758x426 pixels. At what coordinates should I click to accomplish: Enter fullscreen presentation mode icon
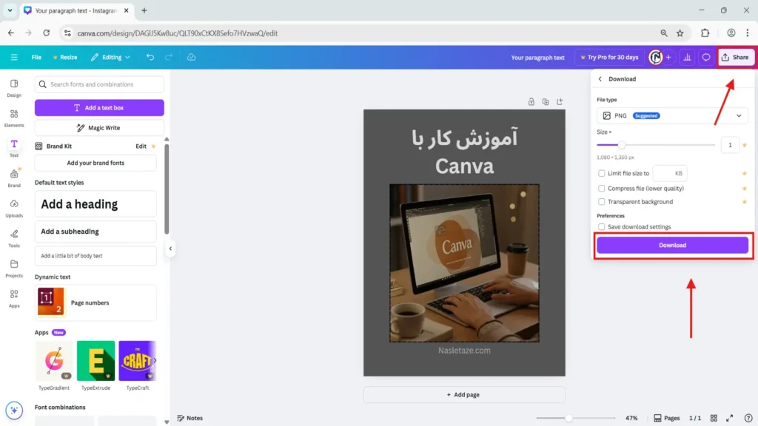click(x=729, y=418)
